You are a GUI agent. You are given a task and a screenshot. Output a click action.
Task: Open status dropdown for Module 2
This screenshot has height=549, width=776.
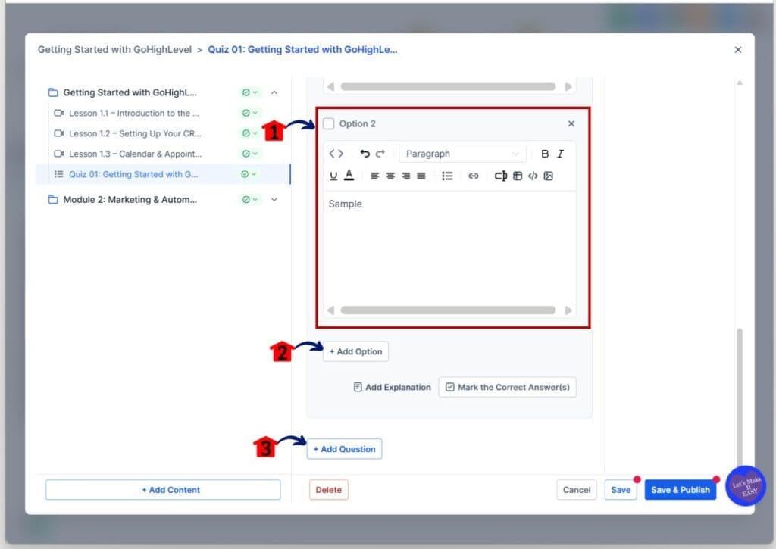tap(249, 200)
